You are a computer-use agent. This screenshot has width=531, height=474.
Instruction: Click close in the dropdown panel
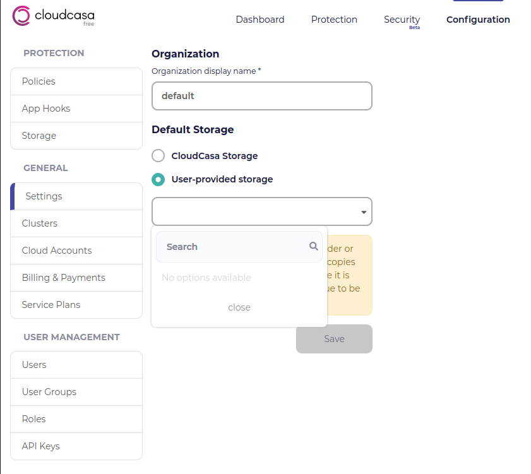[239, 307]
